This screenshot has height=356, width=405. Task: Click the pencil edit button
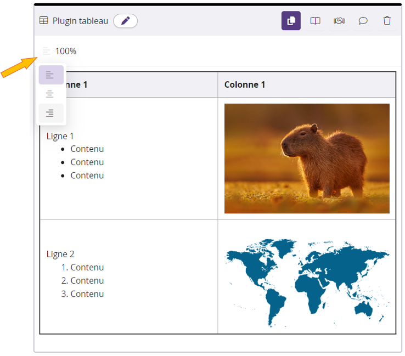pos(125,21)
